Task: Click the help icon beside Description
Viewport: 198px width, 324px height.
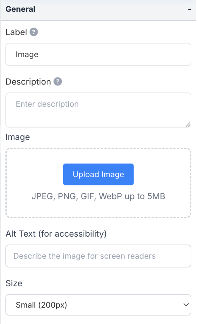Action: [x=57, y=82]
